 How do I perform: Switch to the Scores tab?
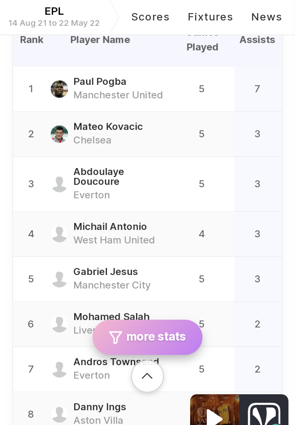point(150,17)
